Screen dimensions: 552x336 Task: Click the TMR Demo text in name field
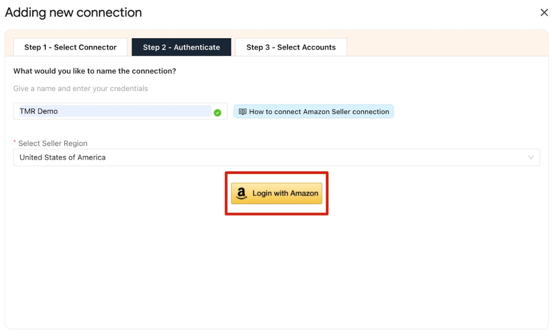39,111
